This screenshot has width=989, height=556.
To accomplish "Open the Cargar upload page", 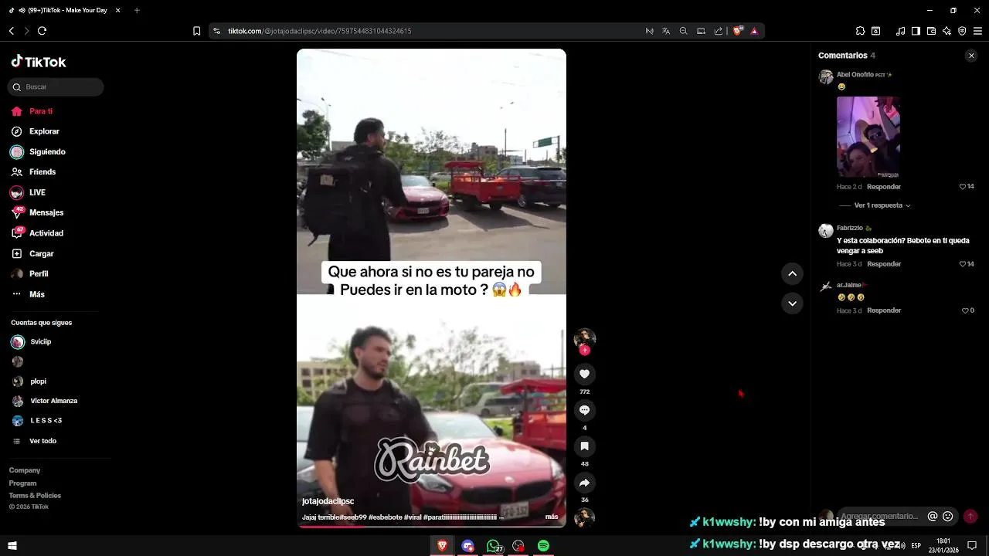I will tap(32, 253).
